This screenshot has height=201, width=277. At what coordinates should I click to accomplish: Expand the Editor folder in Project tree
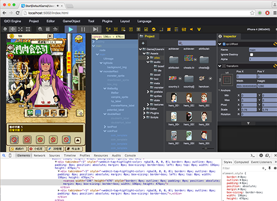click(144, 109)
